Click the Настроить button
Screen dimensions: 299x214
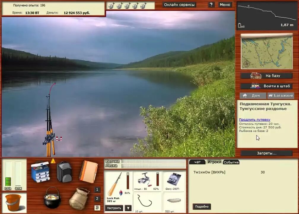(x=114, y=208)
